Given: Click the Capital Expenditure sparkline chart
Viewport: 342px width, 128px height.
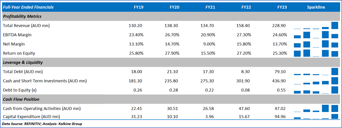Looking at the screenshot, I should pyautogui.click(x=316, y=116).
